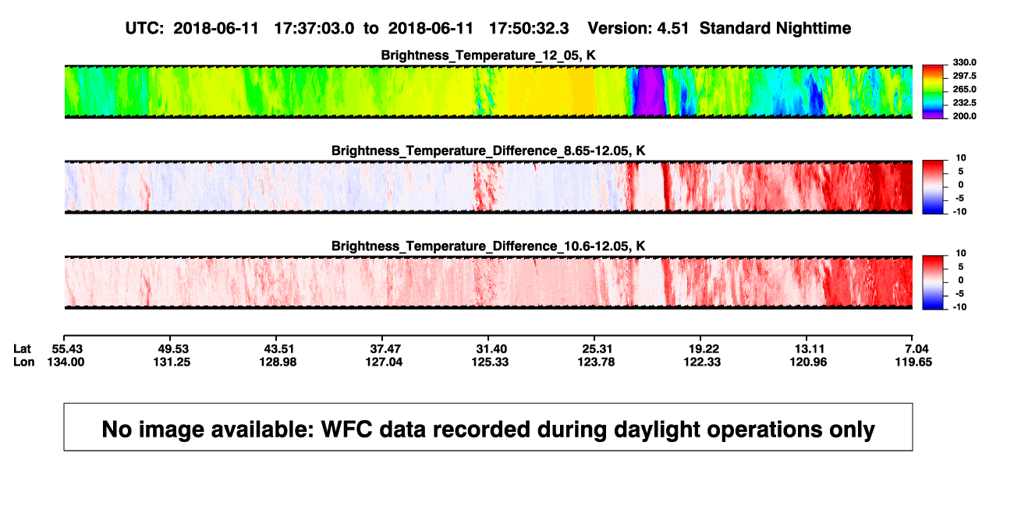The width and height of the screenshot is (1014, 520).
Task: Click the red-blue colorbar for 10.6-12.05
Action: [932, 282]
